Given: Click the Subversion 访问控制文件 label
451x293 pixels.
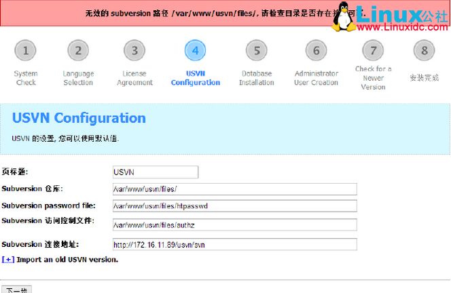Looking at the screenshot, I should pyautogui.click(x=48, y=220).
